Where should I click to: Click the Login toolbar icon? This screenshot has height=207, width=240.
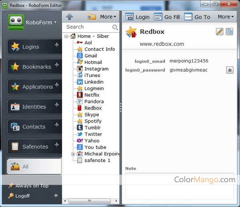[129, 17]
